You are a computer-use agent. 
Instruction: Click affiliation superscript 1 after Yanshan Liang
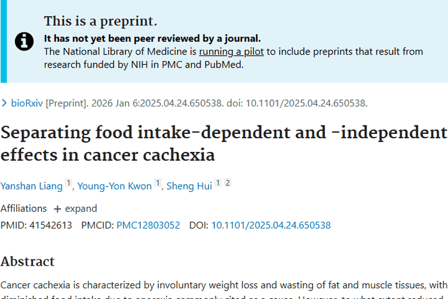(68, 184)
